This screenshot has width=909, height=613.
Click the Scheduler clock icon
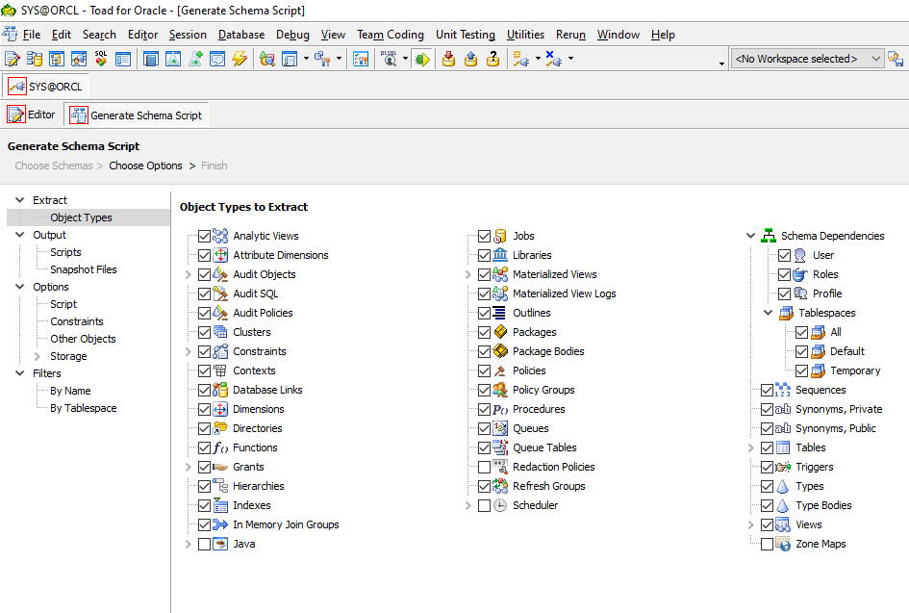(500, 505)
